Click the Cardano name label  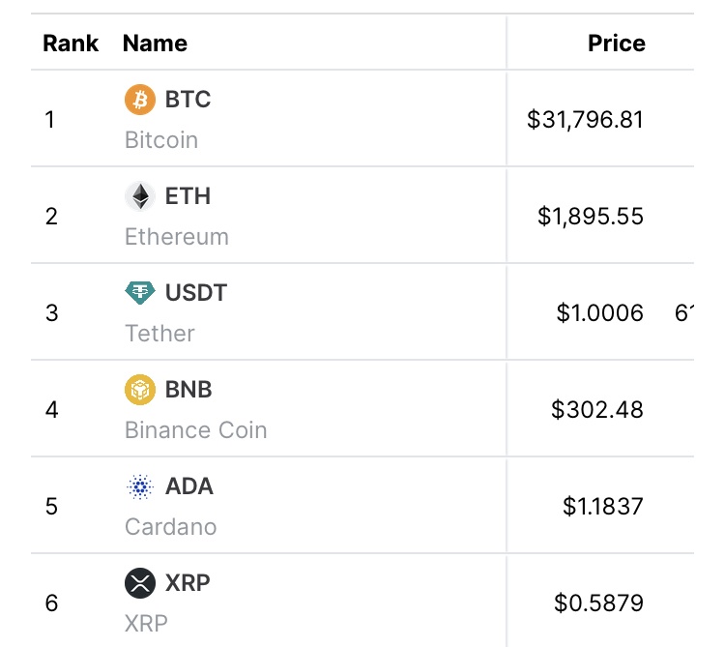coord(170,527)
